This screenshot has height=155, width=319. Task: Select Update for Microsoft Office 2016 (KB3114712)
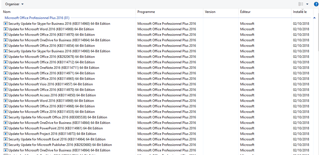pyautogui.click(x=52, y=62)
